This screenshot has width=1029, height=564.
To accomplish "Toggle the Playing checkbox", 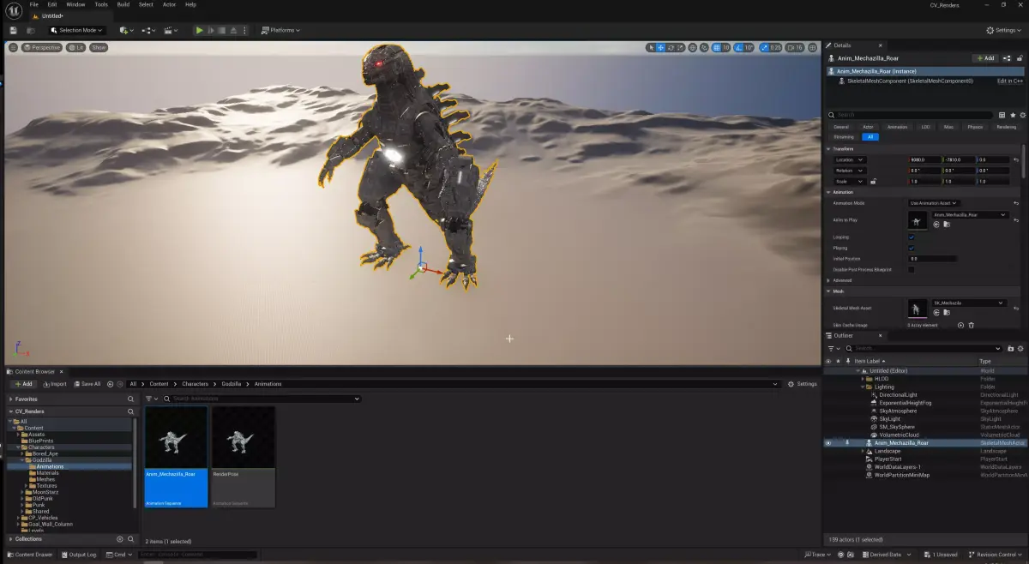I will click(x=912, y=248).
